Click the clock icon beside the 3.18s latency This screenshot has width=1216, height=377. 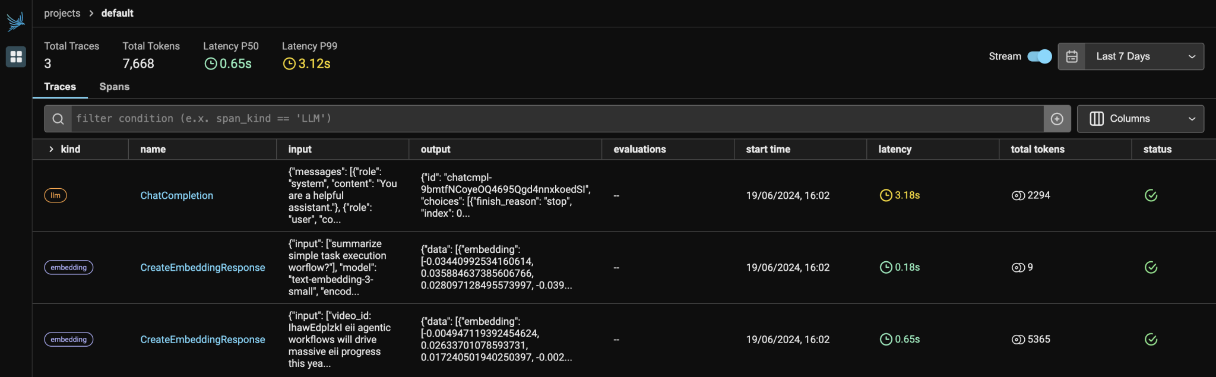click(x=886, y=195)
